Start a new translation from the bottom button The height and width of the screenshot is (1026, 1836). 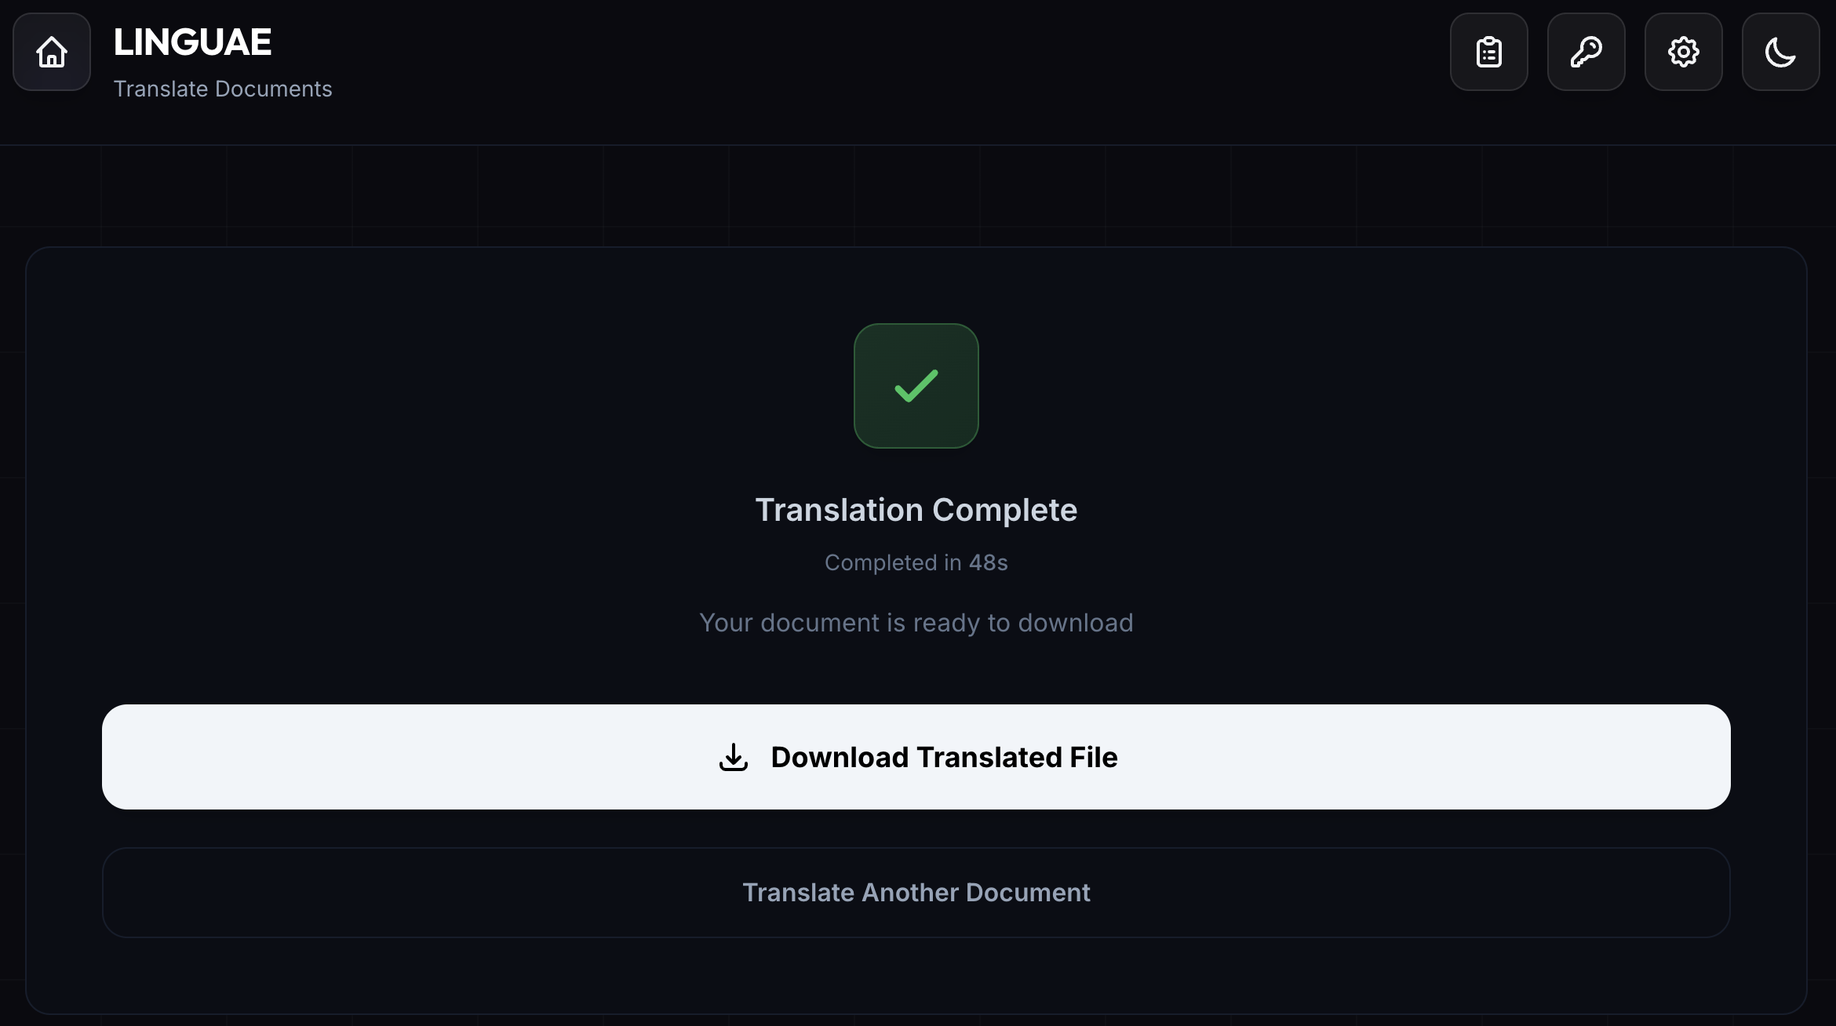[x=916, y=893]
